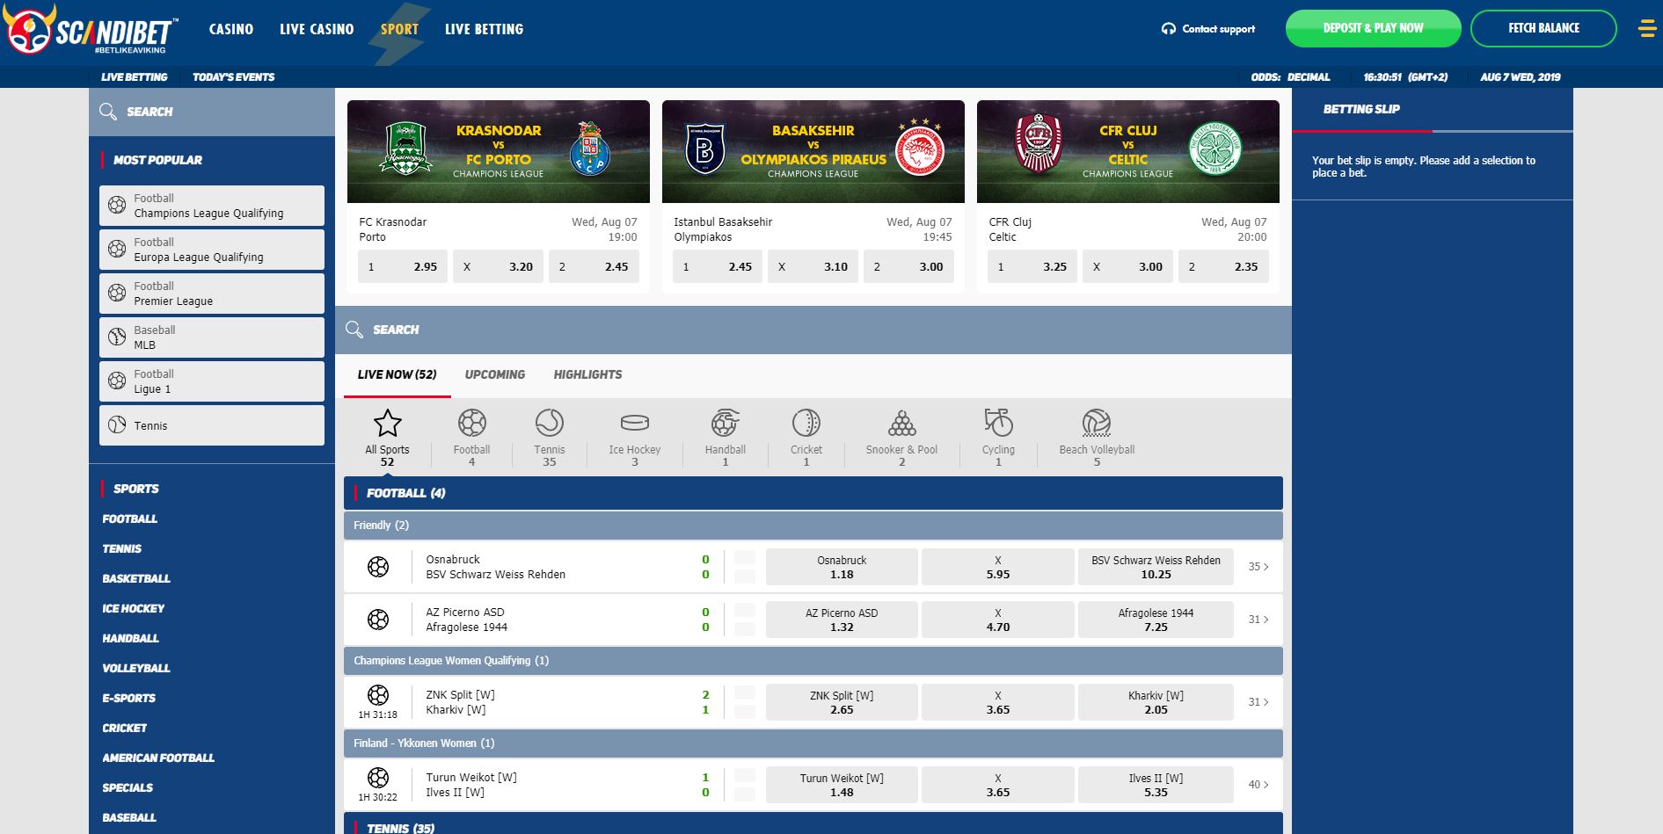
Task: Select the Ice Hockey filter icon
Action: click(x=634, y=424)
